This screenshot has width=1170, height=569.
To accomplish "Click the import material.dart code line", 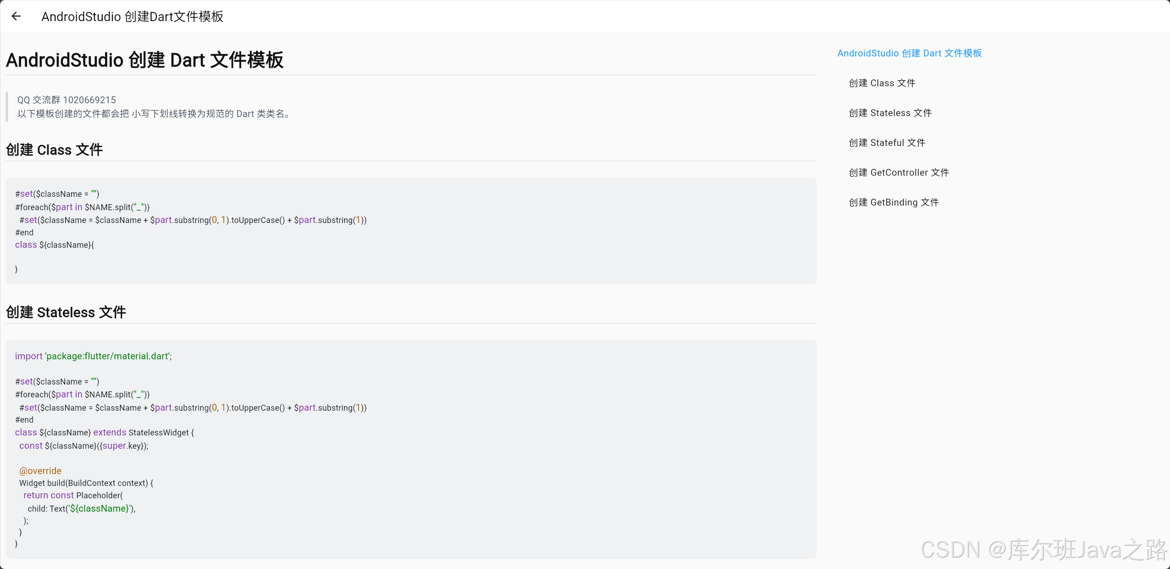I will 93,356.
